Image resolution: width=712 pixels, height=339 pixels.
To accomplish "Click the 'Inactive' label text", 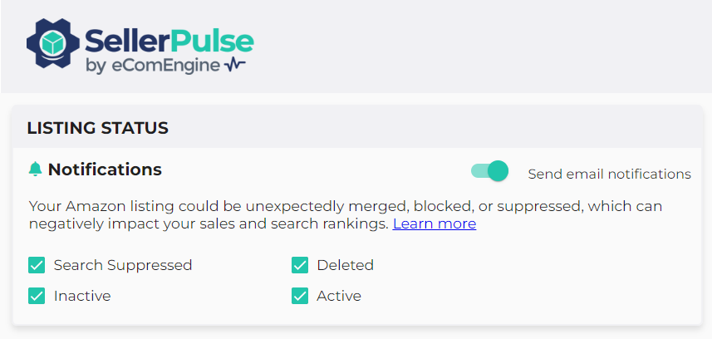I will point(82,296).
